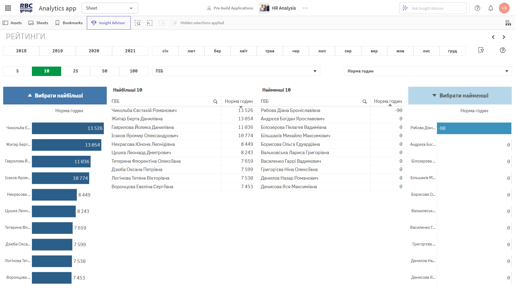Select top 25 count option

pyautogui.click(x=76, y=71)
